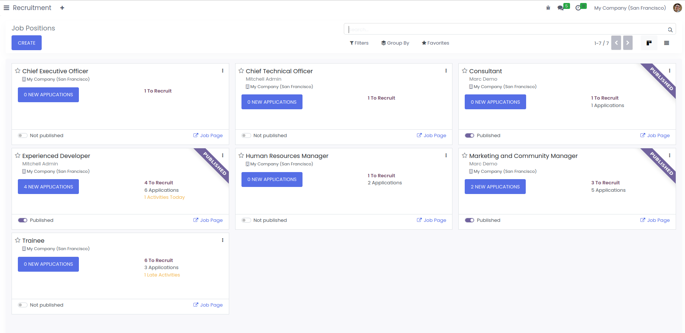Open the conversations message icon

[x=560, y=8]
